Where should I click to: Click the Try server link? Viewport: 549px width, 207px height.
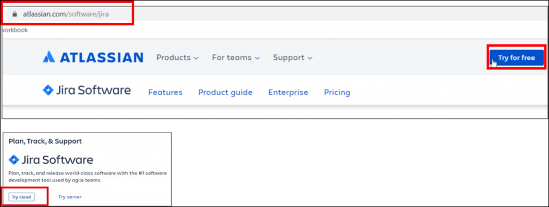click(x=70, y=197)
